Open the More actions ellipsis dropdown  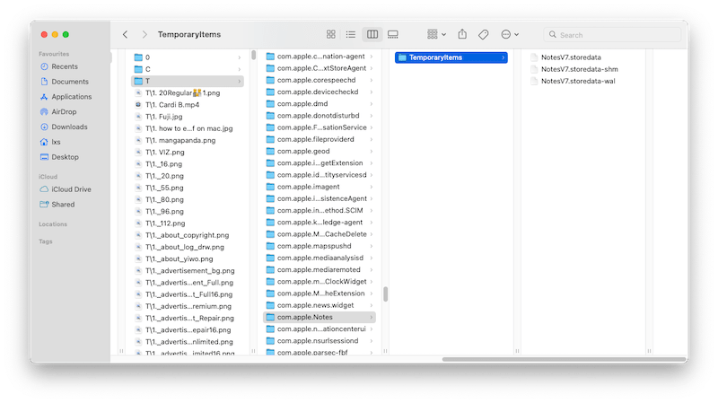click(509, 35)
